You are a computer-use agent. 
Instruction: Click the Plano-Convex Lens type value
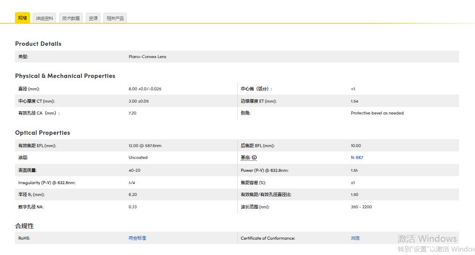[x=147, y=56]
